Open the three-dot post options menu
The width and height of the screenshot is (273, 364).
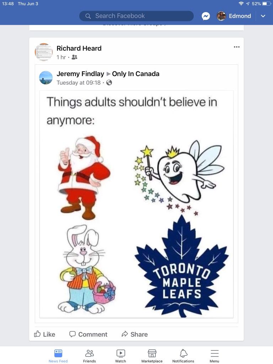pos(237,47)
